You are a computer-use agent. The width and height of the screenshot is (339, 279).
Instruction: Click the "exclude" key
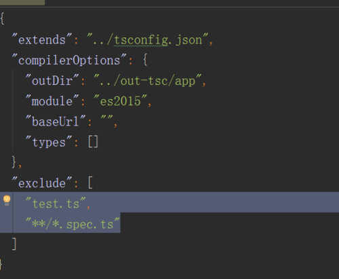coord(42,183)
